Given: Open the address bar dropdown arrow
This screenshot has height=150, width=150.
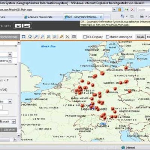Looking at the screenshot, I should tap(114, 9).
